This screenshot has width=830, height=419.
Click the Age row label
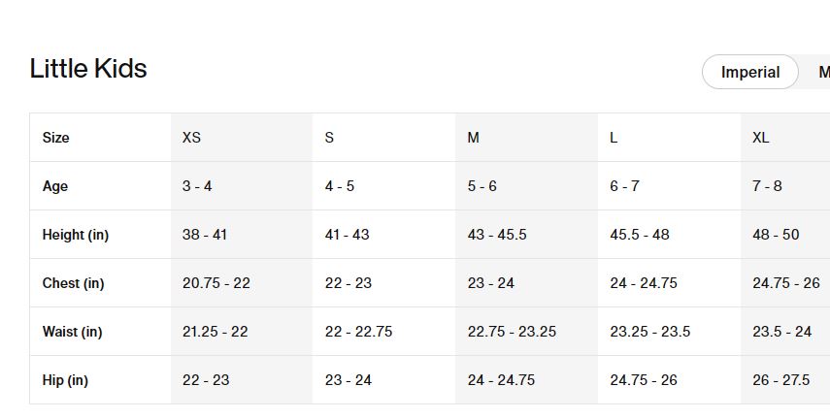[x=55, y=186]
